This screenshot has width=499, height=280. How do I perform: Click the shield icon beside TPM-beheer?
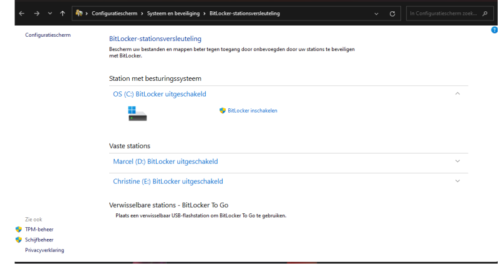pyautogui.click(x=19, y=230)
